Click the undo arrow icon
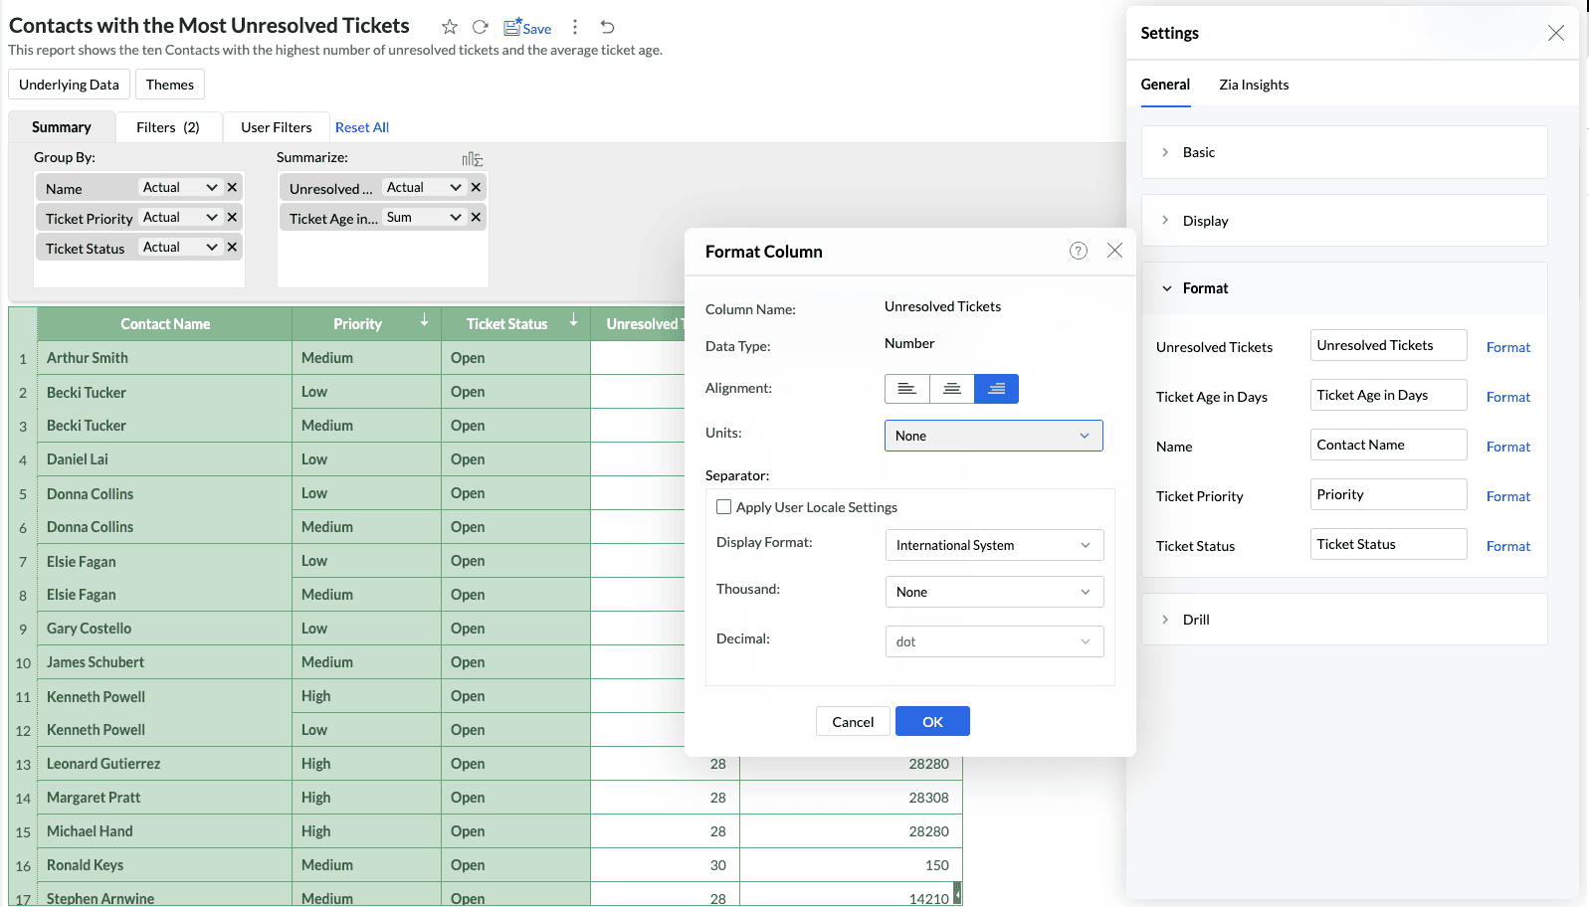 pos(607,27)
